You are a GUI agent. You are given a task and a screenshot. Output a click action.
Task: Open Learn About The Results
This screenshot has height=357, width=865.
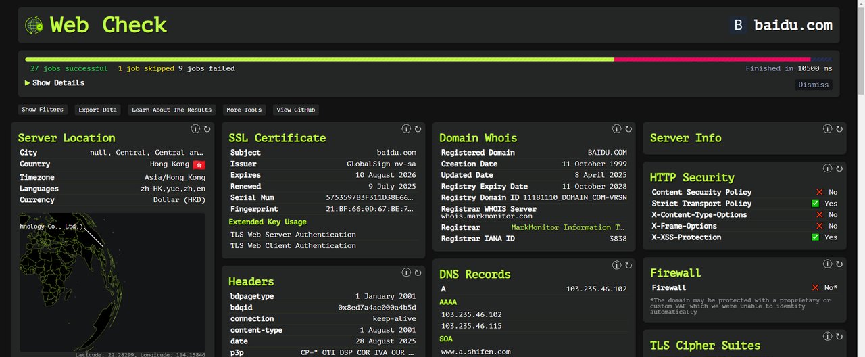(x=172, y=110)
